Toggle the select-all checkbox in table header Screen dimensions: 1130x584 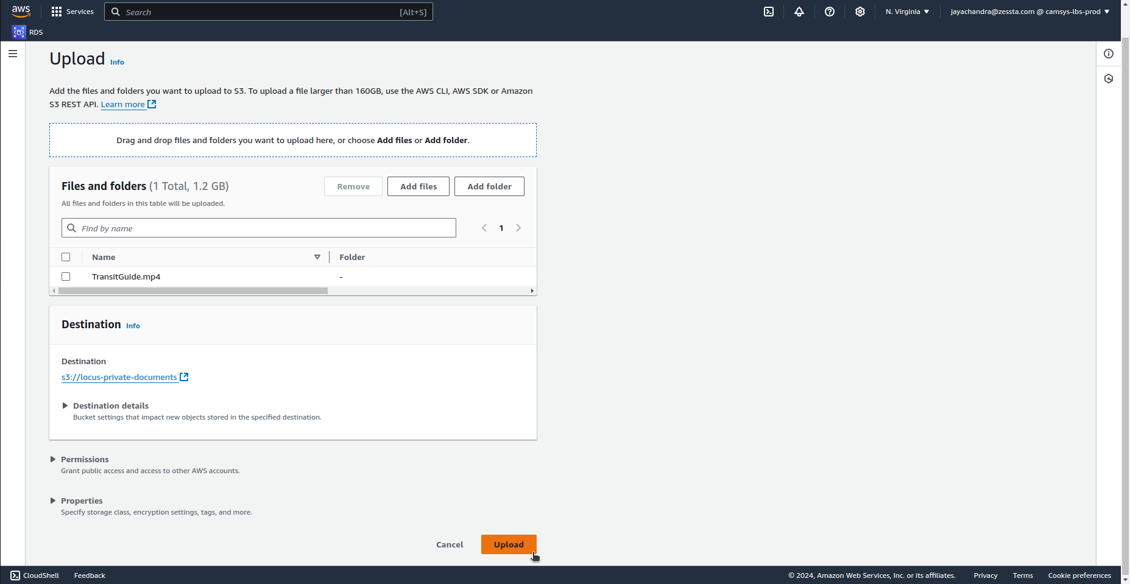pyautogui.click(x=66, y=257)
